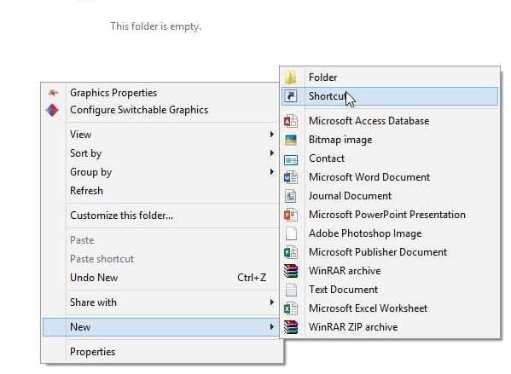Image resolution: width=511 pixels, height=374 pixels.
Task: Click the Shortcut arrow icon
Action: point(290,96)
